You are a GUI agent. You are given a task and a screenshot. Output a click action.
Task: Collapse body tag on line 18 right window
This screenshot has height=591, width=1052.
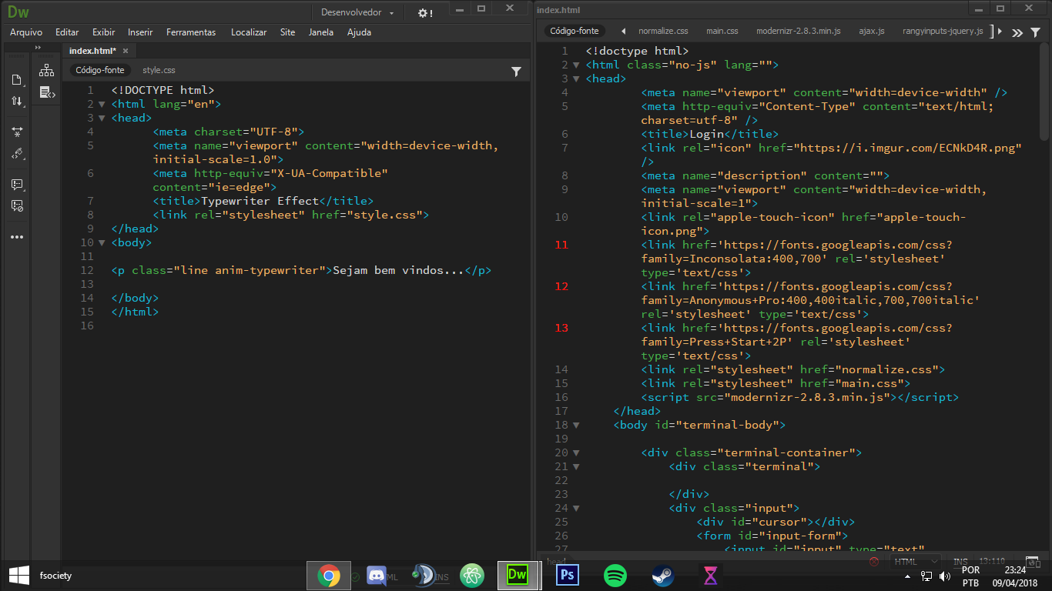[x=576, y=425]
